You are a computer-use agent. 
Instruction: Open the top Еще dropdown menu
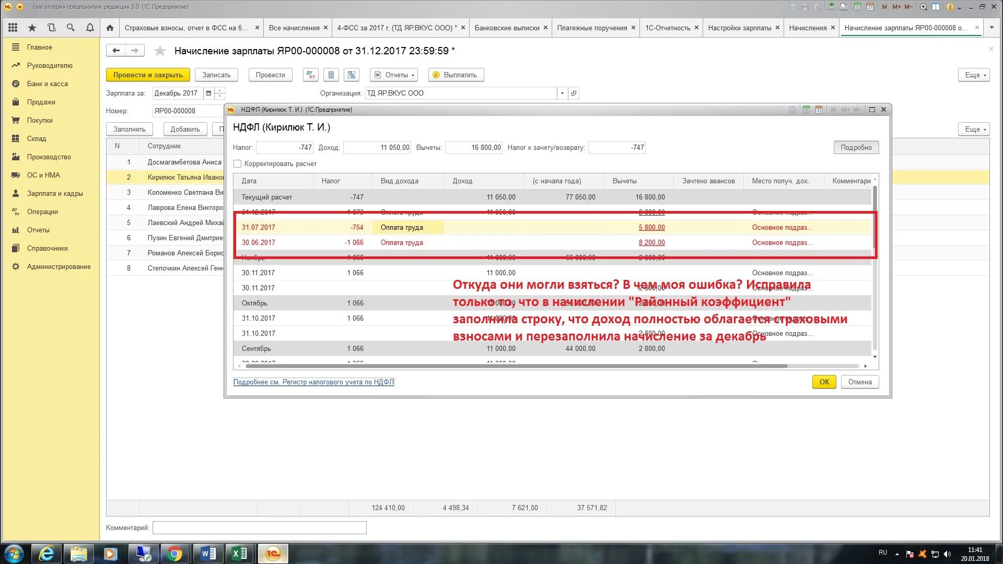coord(974,75)
